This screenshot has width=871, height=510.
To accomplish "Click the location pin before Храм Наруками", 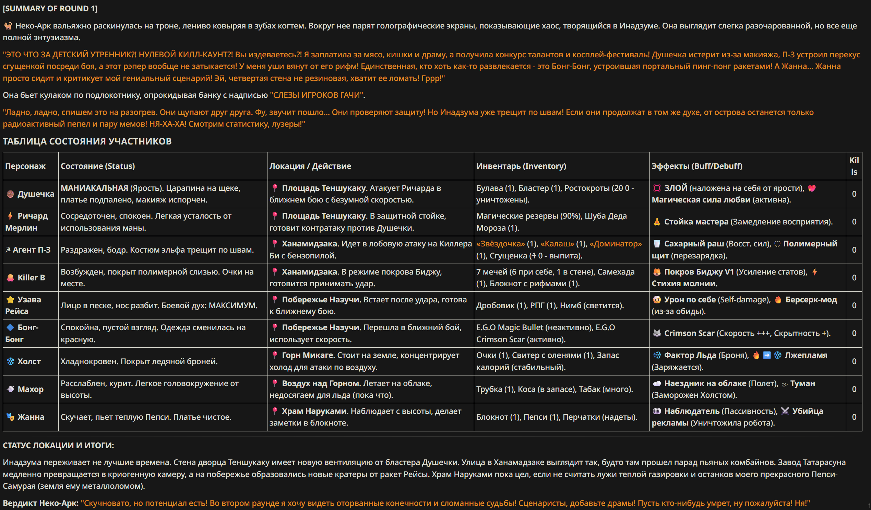I will (274, 411).
